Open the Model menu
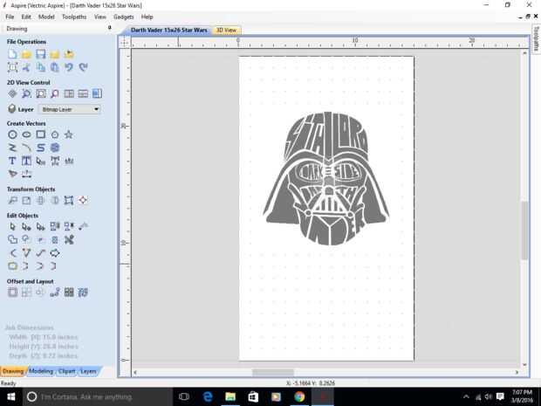This screenshot has width=541, height=406. tap(46, 17)
